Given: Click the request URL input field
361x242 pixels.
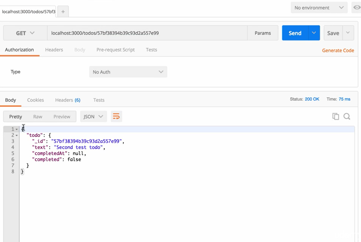Looking at the screenshot, I should 147,33.
